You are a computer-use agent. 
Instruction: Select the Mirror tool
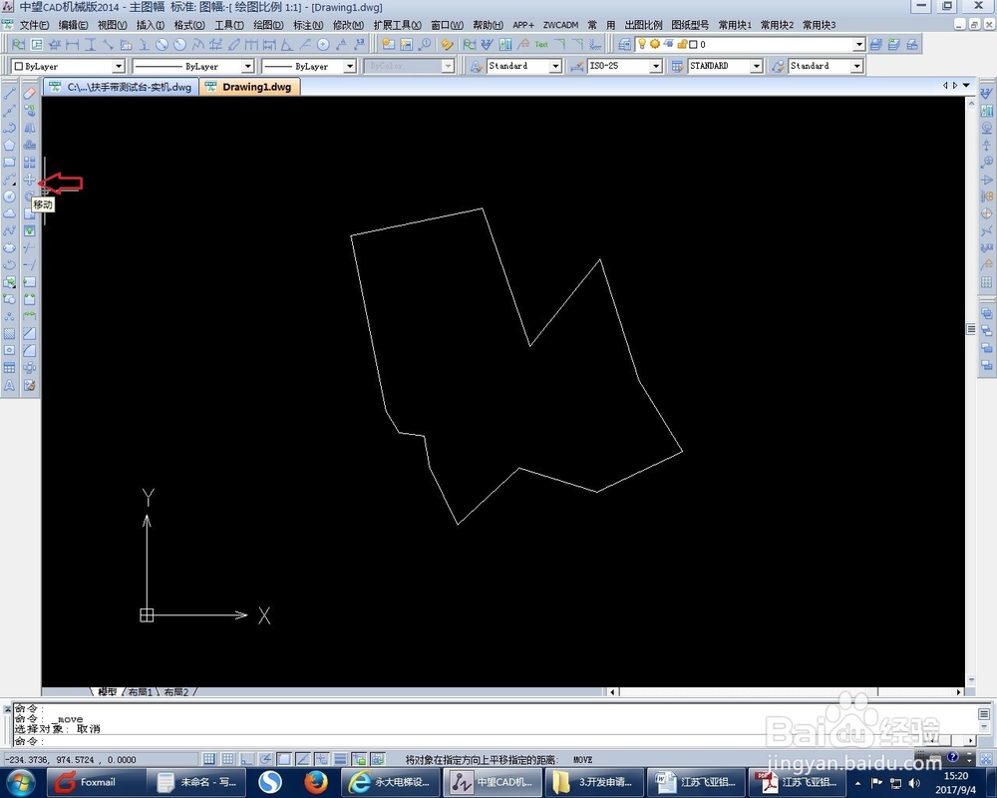(x=29, y=128)
